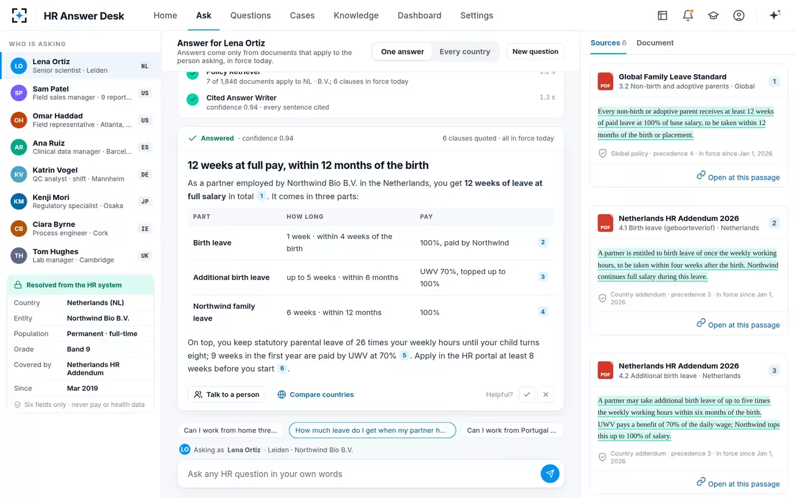Open the user account profile icon
The width and height of the screenshot is (797, 498).
(739, 15)
